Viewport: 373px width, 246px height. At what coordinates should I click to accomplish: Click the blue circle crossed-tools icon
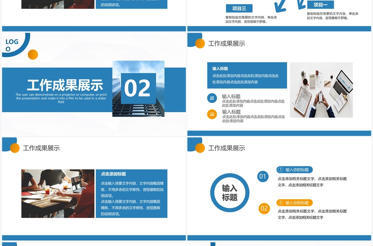point(212,98)
